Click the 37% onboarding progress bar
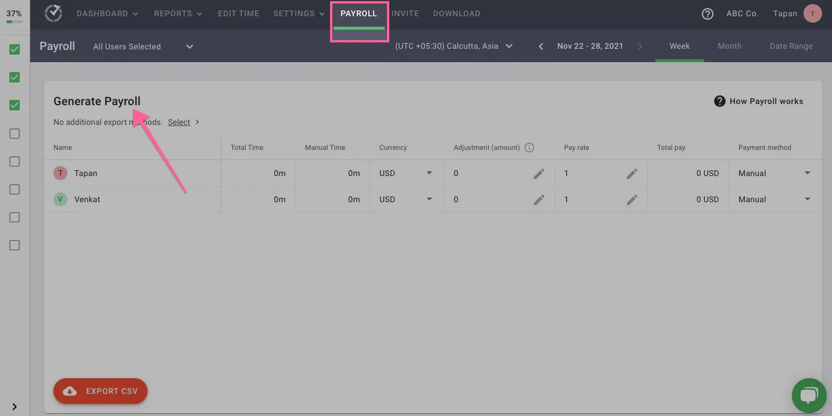 pyautogui.click(x=15, y=21)
